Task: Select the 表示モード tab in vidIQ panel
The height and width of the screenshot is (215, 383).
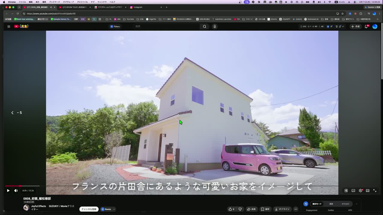Action: click(x=317, y=204)
